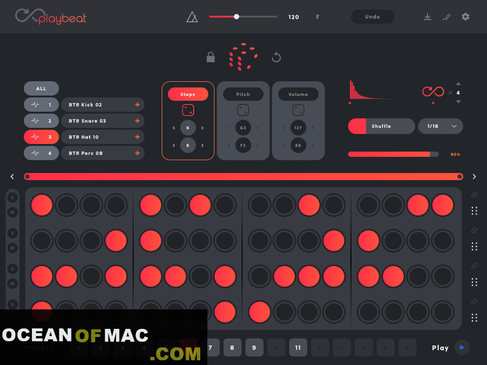Click the dots grip icon for second row
Screen dimensions: 487x365
[474, 247]
